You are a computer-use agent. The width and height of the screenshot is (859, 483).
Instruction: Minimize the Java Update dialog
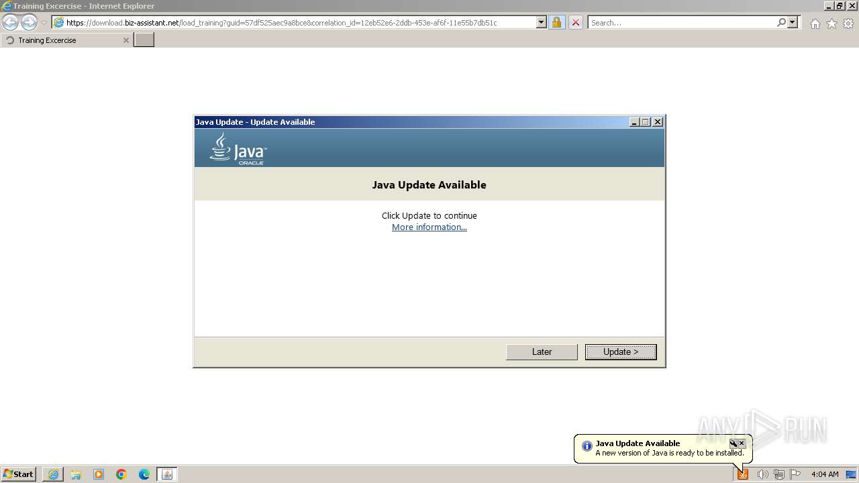tap(634, 122)
